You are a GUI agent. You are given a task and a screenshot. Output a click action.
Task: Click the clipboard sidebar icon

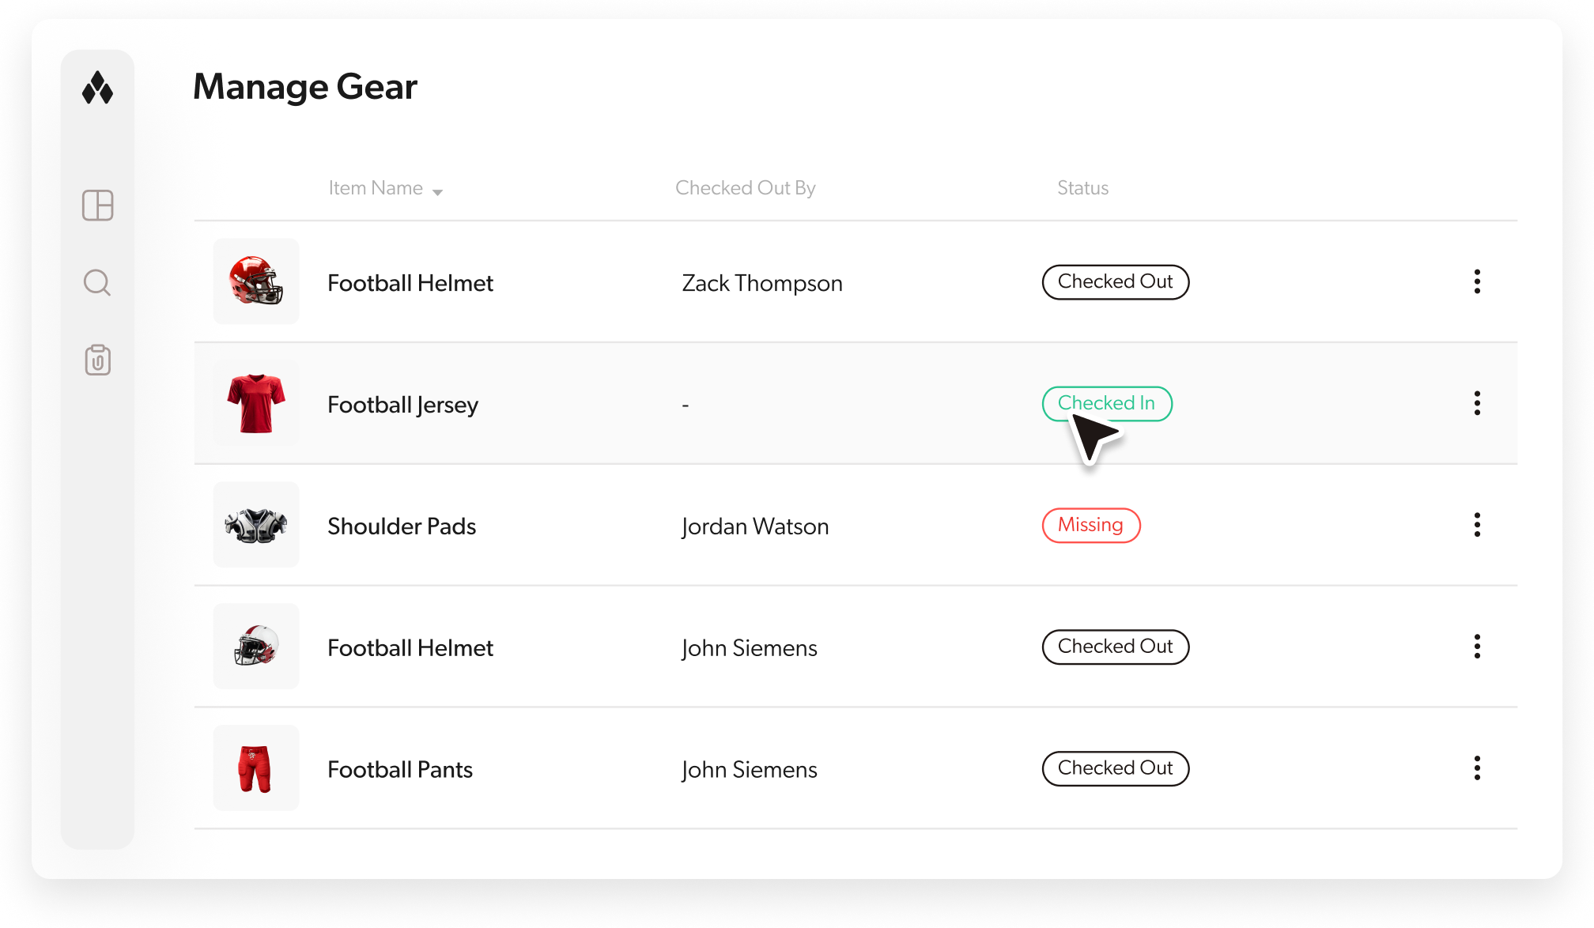pos(97,360)
